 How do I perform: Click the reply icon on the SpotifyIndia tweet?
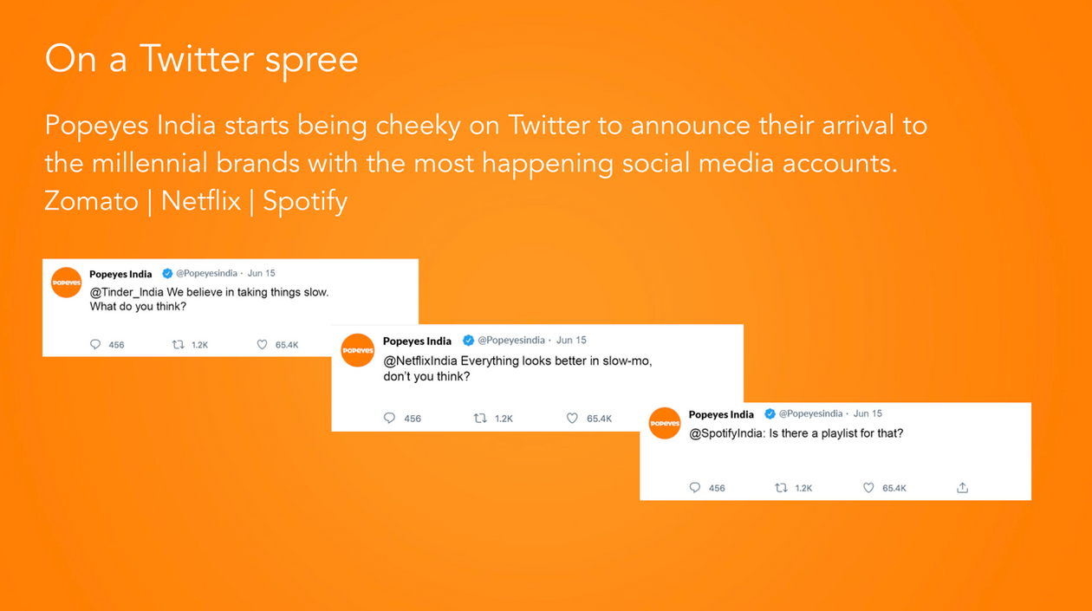point(694,488)
